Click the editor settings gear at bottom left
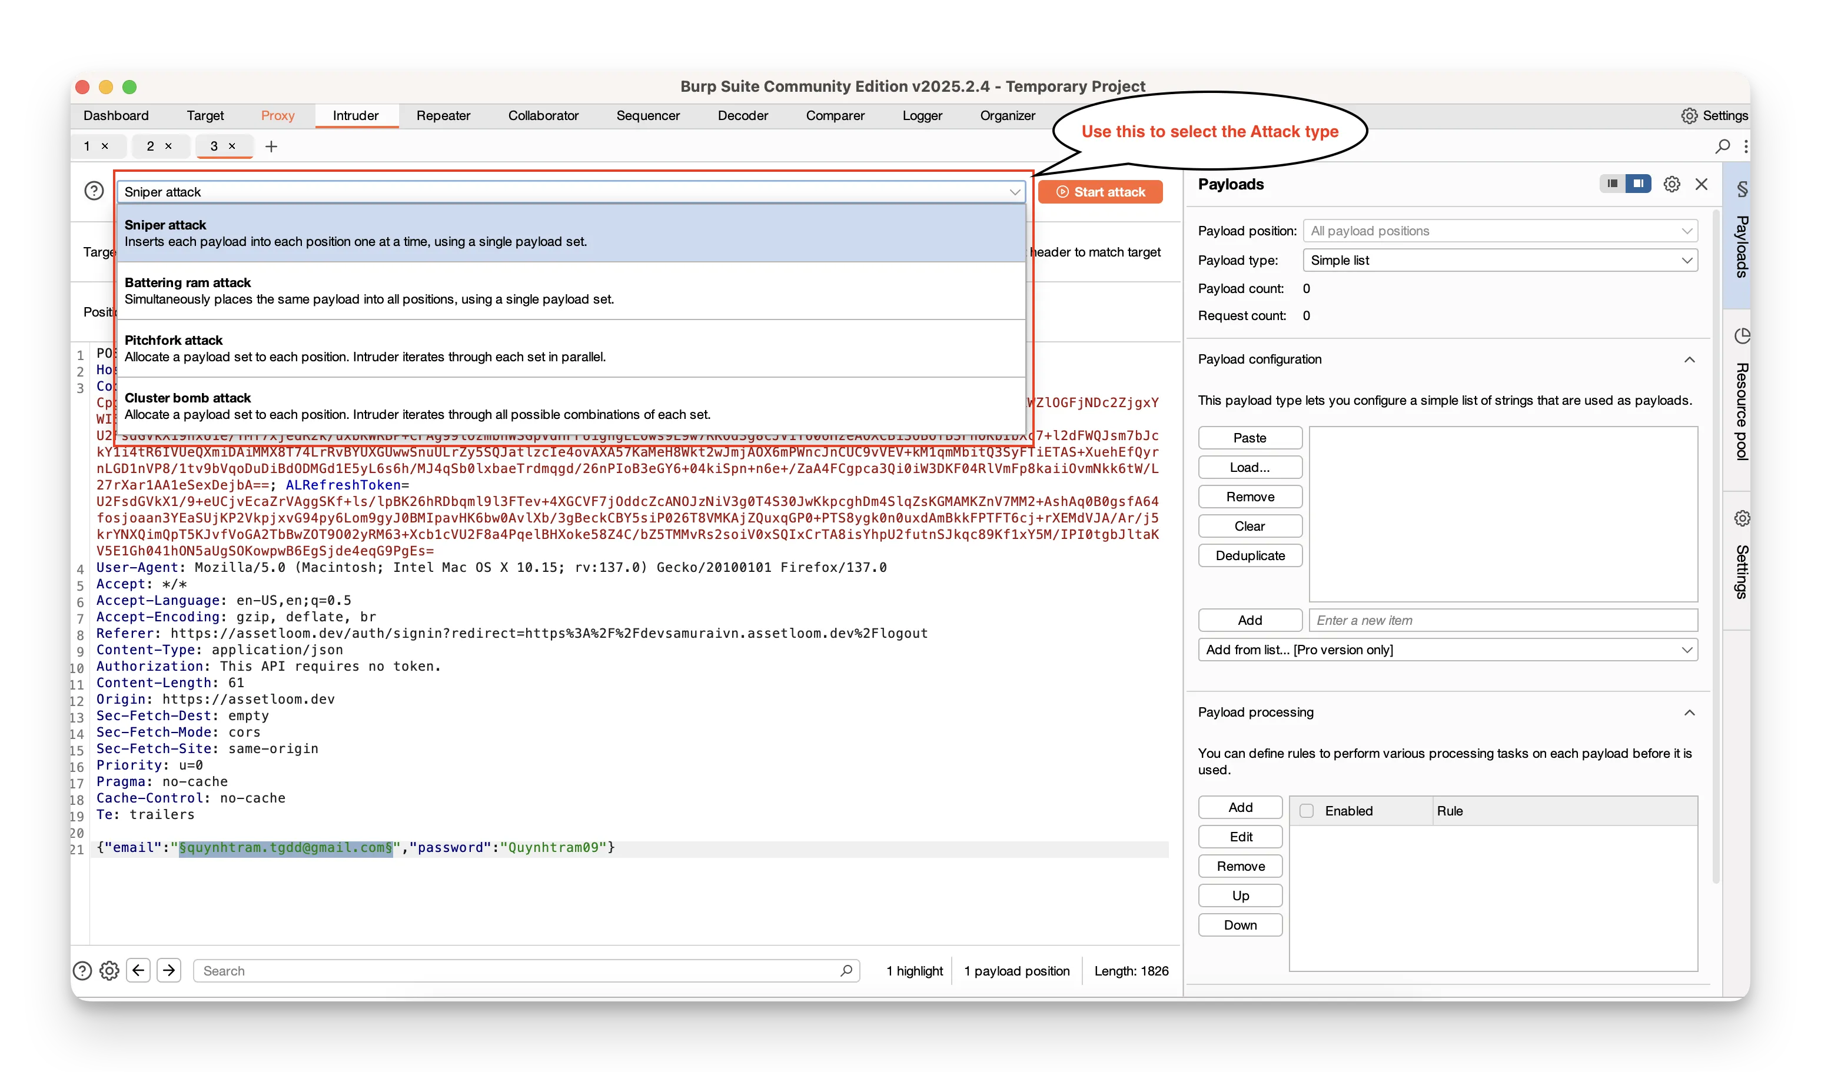Viewport: 1821px width, 1072px height. pos(109,970)
